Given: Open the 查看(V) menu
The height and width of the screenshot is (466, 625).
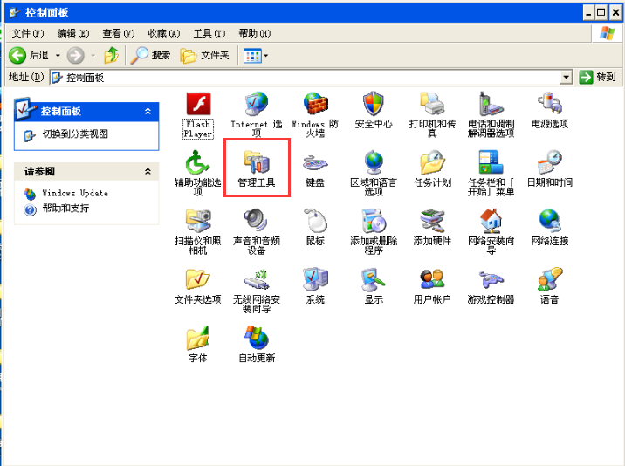Looking at the screenshot, I should 119,33.
